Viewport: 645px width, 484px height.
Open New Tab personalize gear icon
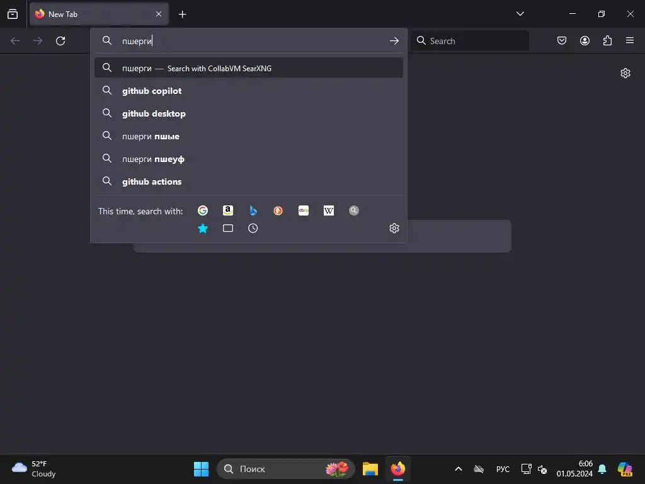(x=625, y=73)
